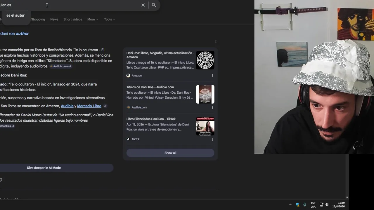Click the Audible.com source favicon
Viewport: 374px width, 210px height.
click(x=128, y=107)
